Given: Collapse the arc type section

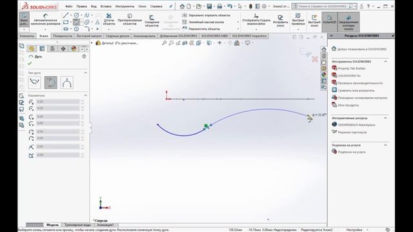Looking at the screenshot, I should (x=85, y=73).
